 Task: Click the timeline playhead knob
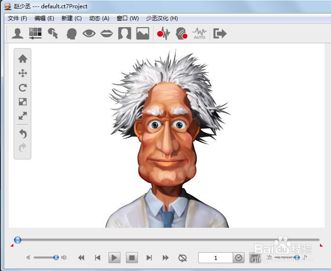[x=17, y=240]
